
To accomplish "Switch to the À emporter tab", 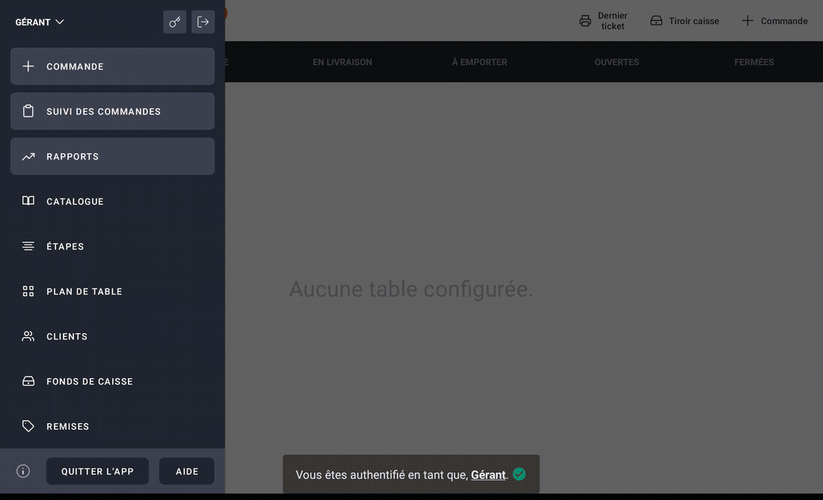I will pyautogui.click(x=479, y=62).
